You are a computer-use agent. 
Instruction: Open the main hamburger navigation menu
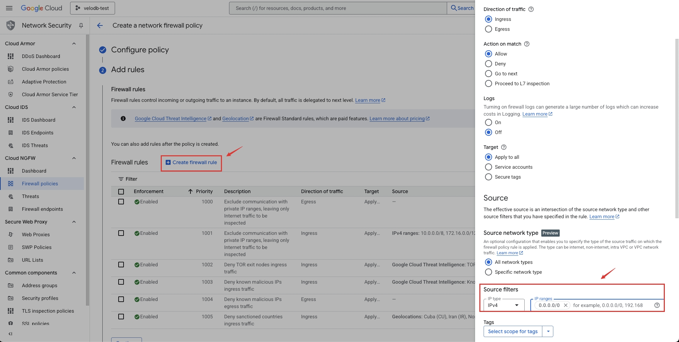point(9,8)
